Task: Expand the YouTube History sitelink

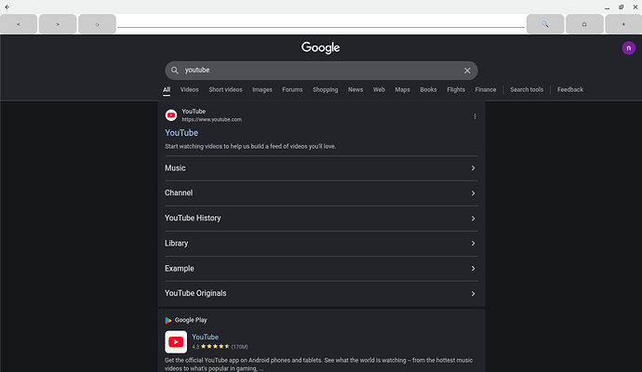Action: pyautogui.click(x=321, y=219)
